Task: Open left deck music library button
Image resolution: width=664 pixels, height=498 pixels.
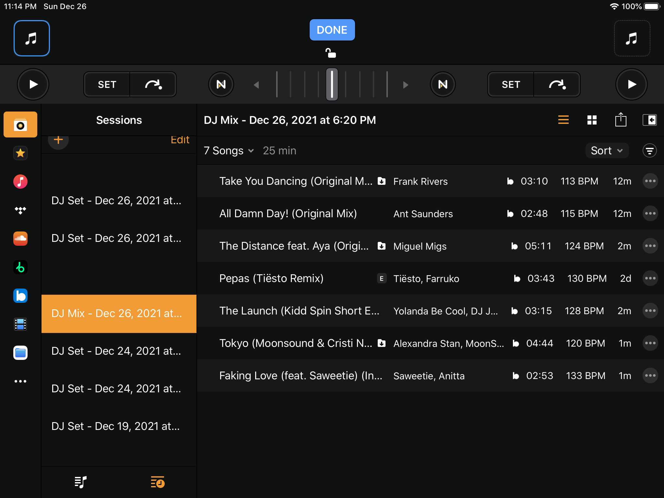Action: (x=32, y=38)
